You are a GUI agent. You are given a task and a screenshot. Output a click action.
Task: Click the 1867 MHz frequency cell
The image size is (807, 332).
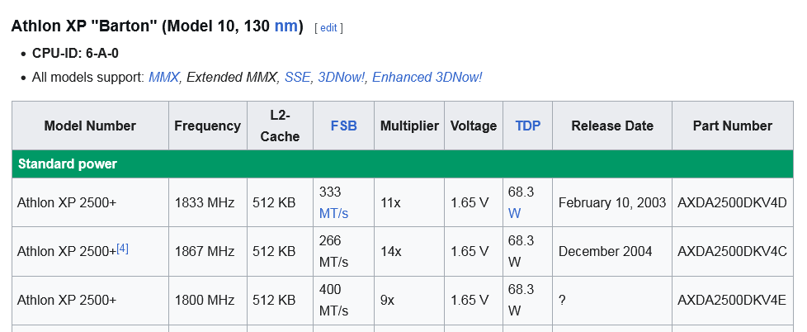tap(208, 252)
